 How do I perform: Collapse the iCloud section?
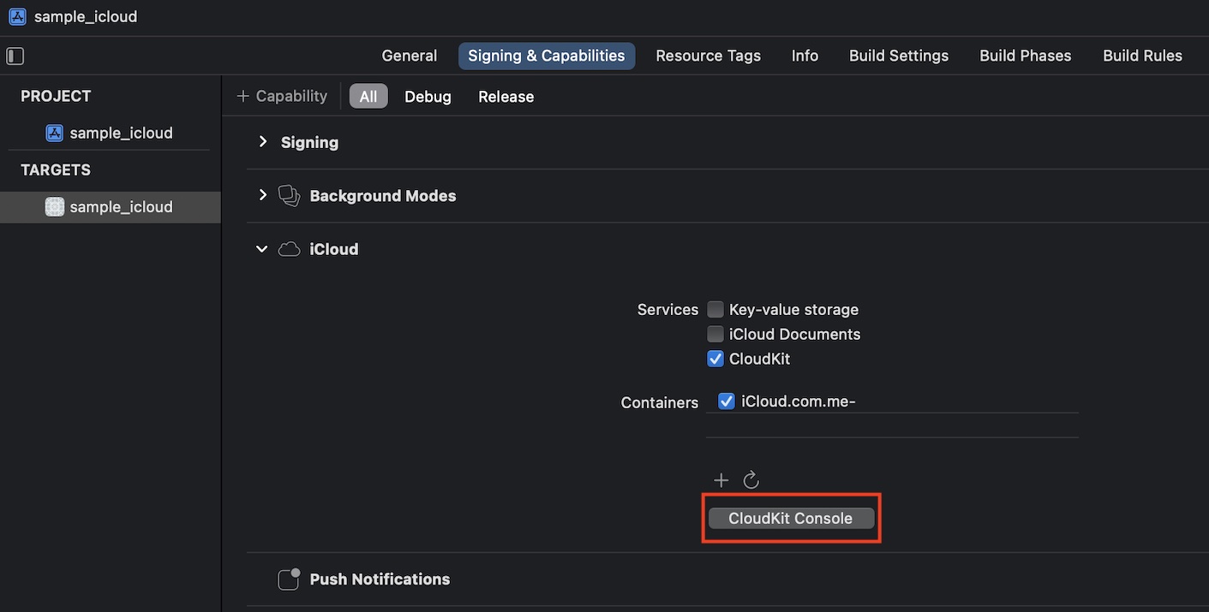262,249
